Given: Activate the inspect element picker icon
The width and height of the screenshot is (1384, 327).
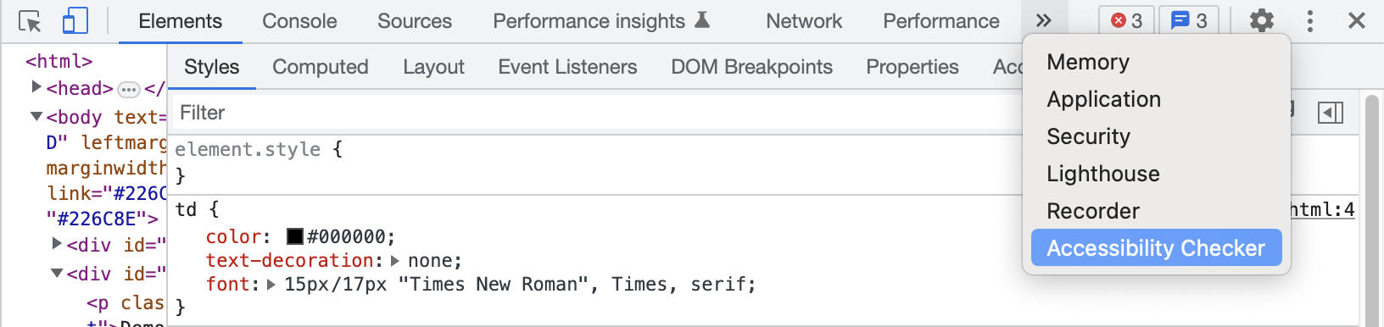Looking at the screenshot, I should pyautogui.click(x=30, y=21).
